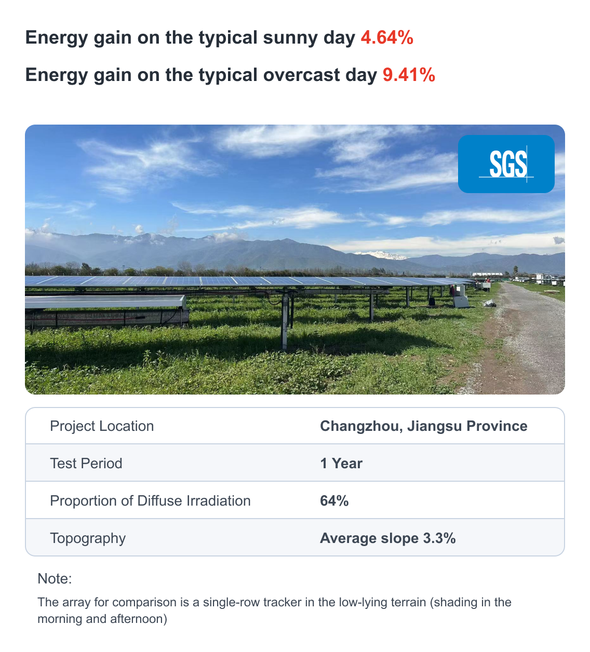Click the Project Location label
The image size is (590, 652).
pyautogui.click(x=102, y=426)
